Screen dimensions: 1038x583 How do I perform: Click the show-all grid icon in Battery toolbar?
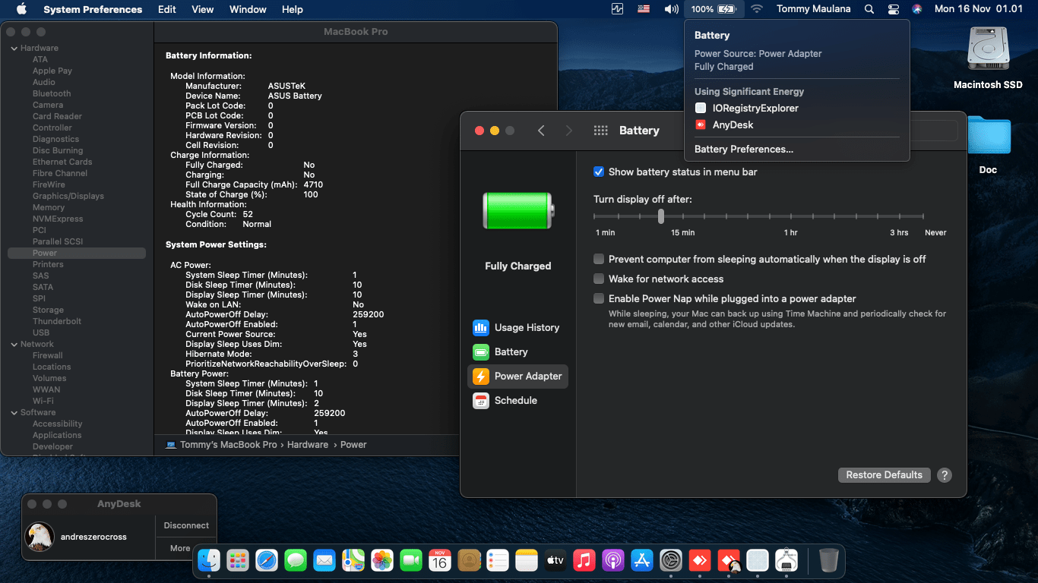click(x=600, y=131)
